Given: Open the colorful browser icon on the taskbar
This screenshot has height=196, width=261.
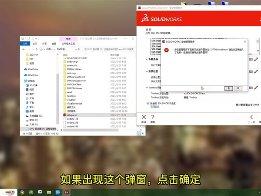Looking at the screenshot, I should [22, 193].
